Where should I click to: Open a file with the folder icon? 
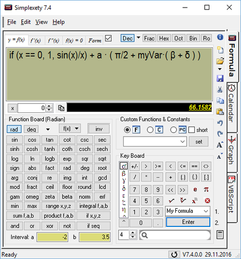point(220,61)
